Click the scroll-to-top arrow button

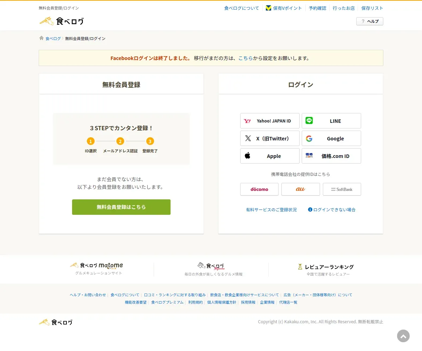tap(403, 336)
